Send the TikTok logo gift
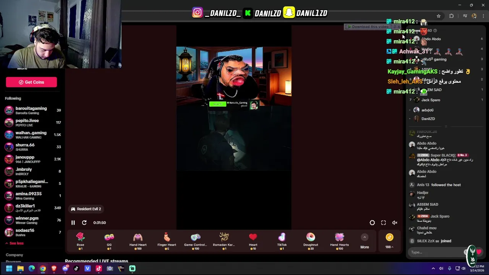 [x=282, y=241]
